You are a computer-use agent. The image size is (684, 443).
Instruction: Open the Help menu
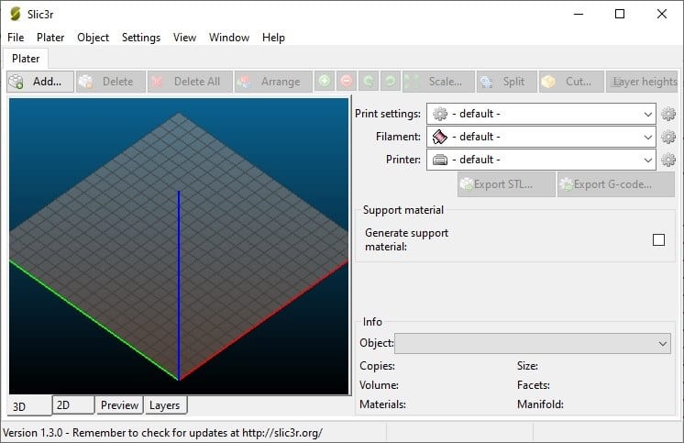[273, 38]
